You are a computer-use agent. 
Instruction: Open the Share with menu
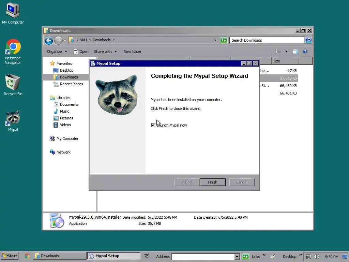pyautogui.click(x=105, y=52)
